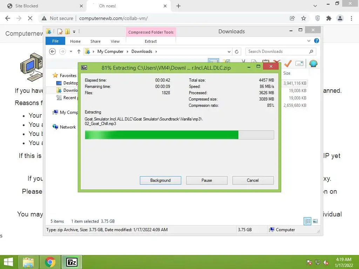This screenshot has width=359, height=269.
Task: Open the Share ribbon tab
Action: pyautogui.click(x=95, y=41)
